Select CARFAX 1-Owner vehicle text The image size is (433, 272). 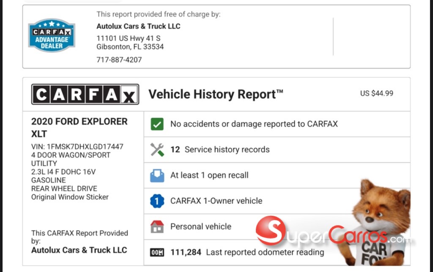216,201
